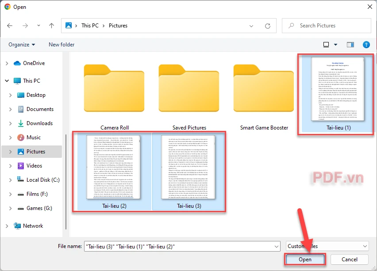Image resolution: width=377 pixels, height=271 pixels.
Task: Open recent locations dropdown arrow
Action: tap(38, 26)
